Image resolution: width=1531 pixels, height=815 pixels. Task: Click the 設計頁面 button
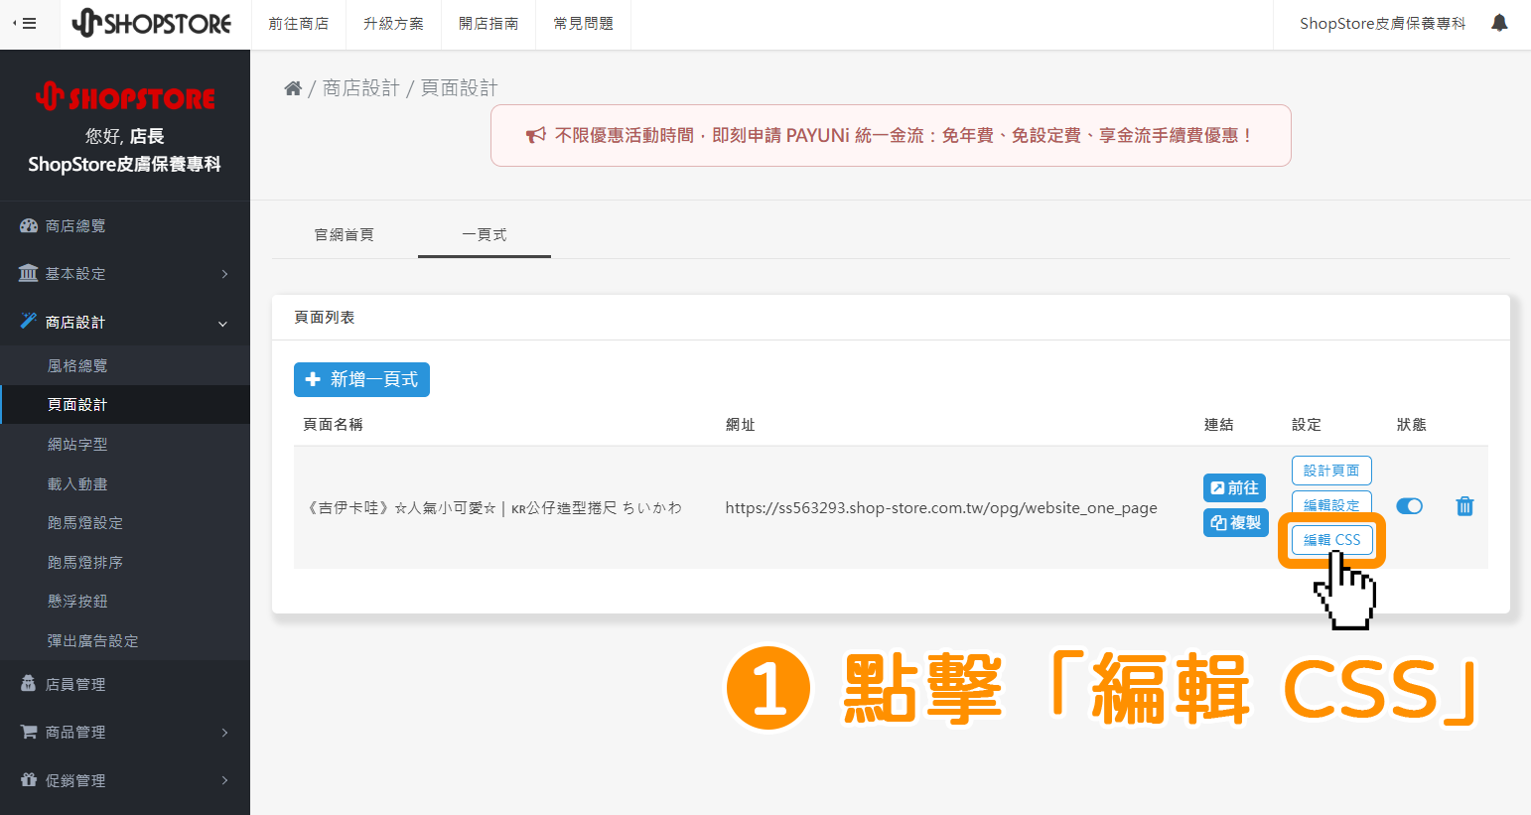1331,471
